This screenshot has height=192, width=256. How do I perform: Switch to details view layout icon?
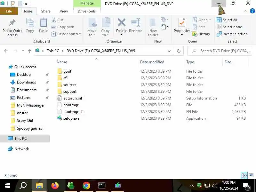(x=244, y=175)
